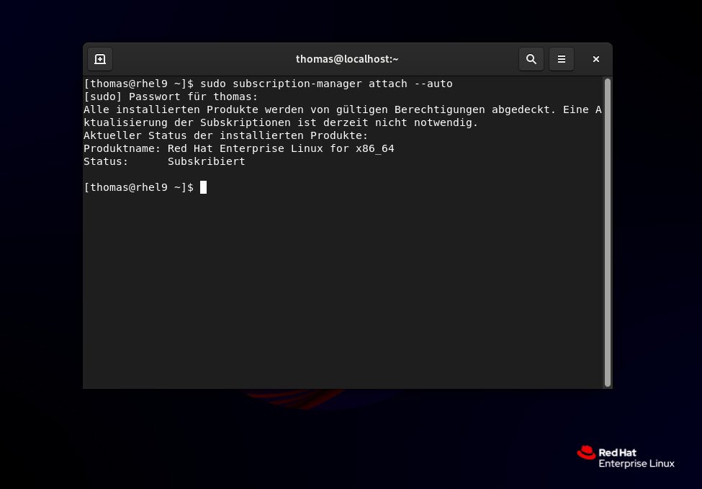Screen dimensions: 702x489
Task: Place the cursor at the active shell prompt
Action: (204, 187)
